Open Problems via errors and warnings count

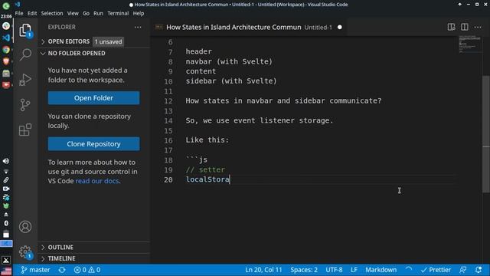(87, 270)
